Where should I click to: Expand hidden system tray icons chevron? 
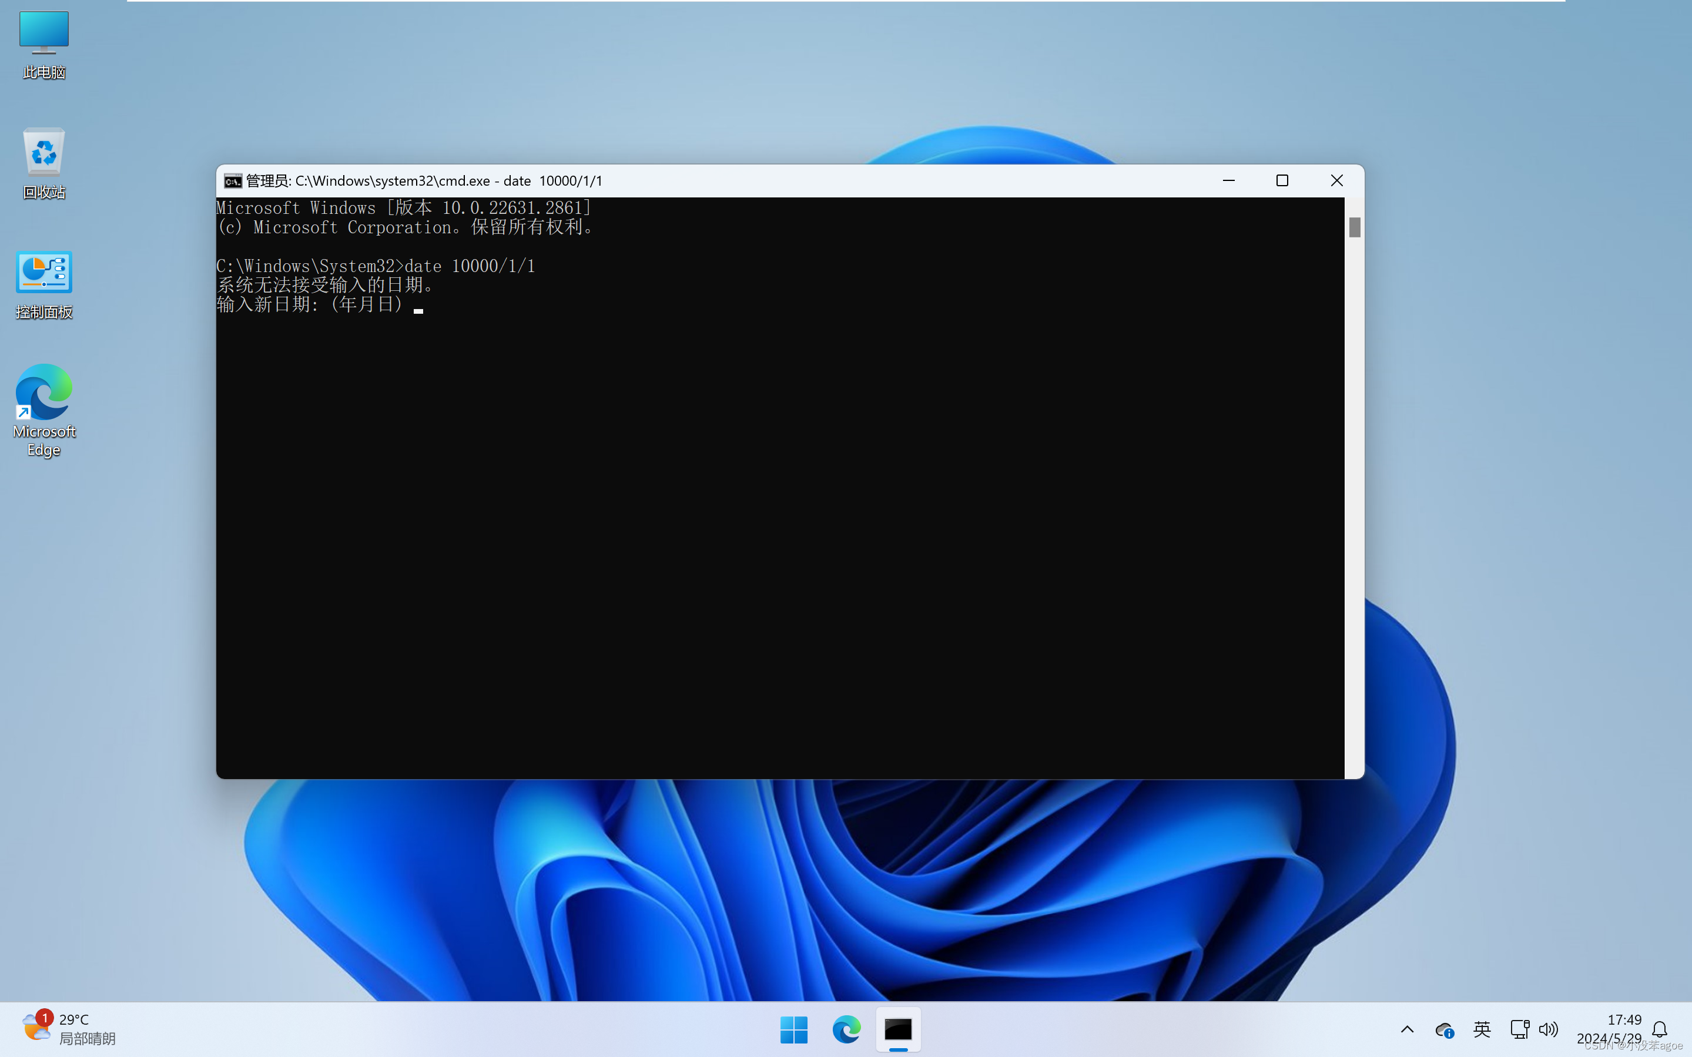click(1407, 1029)
